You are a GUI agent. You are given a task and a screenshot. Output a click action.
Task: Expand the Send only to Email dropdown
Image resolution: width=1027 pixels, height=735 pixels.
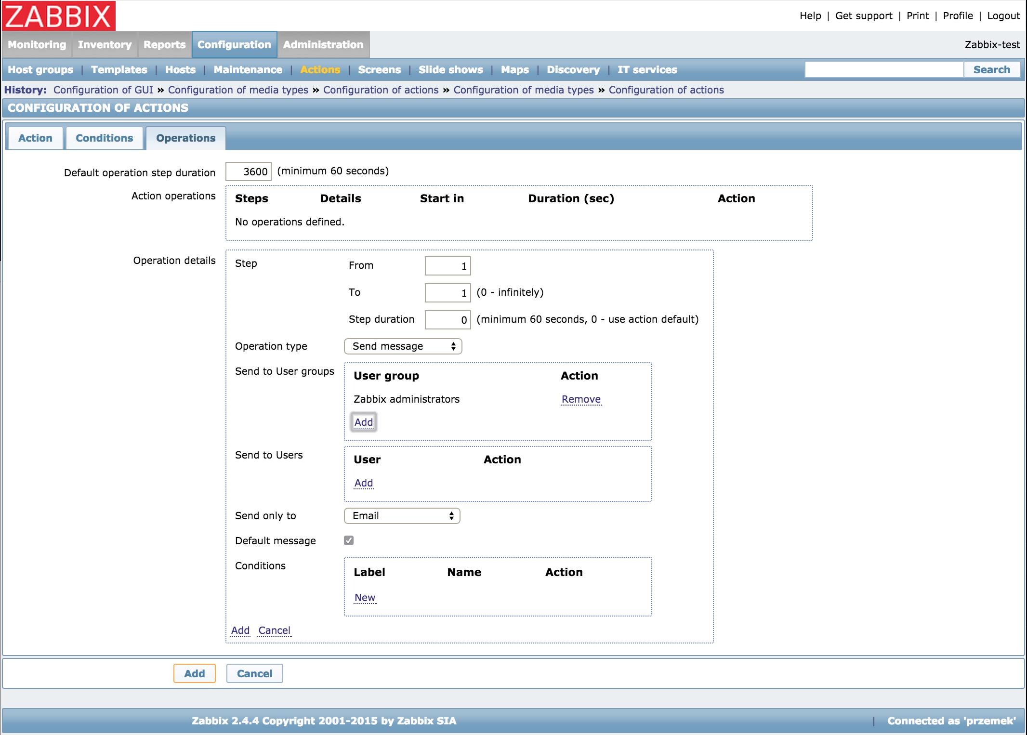[402, 516]
